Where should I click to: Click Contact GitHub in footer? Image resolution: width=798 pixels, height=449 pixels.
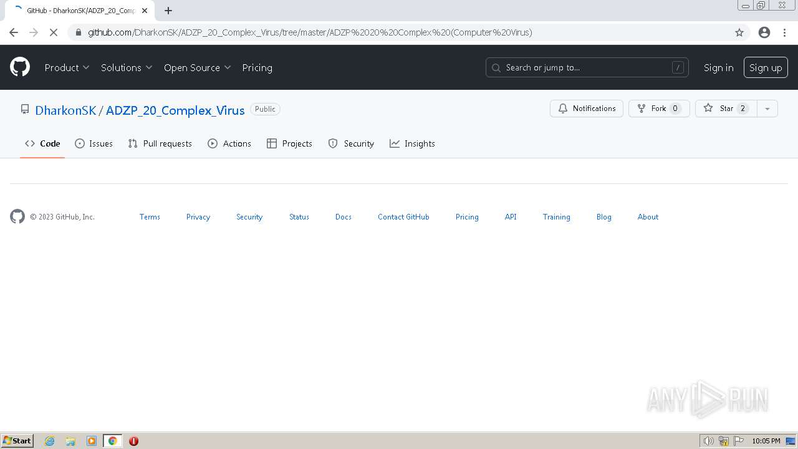(403, 217)
